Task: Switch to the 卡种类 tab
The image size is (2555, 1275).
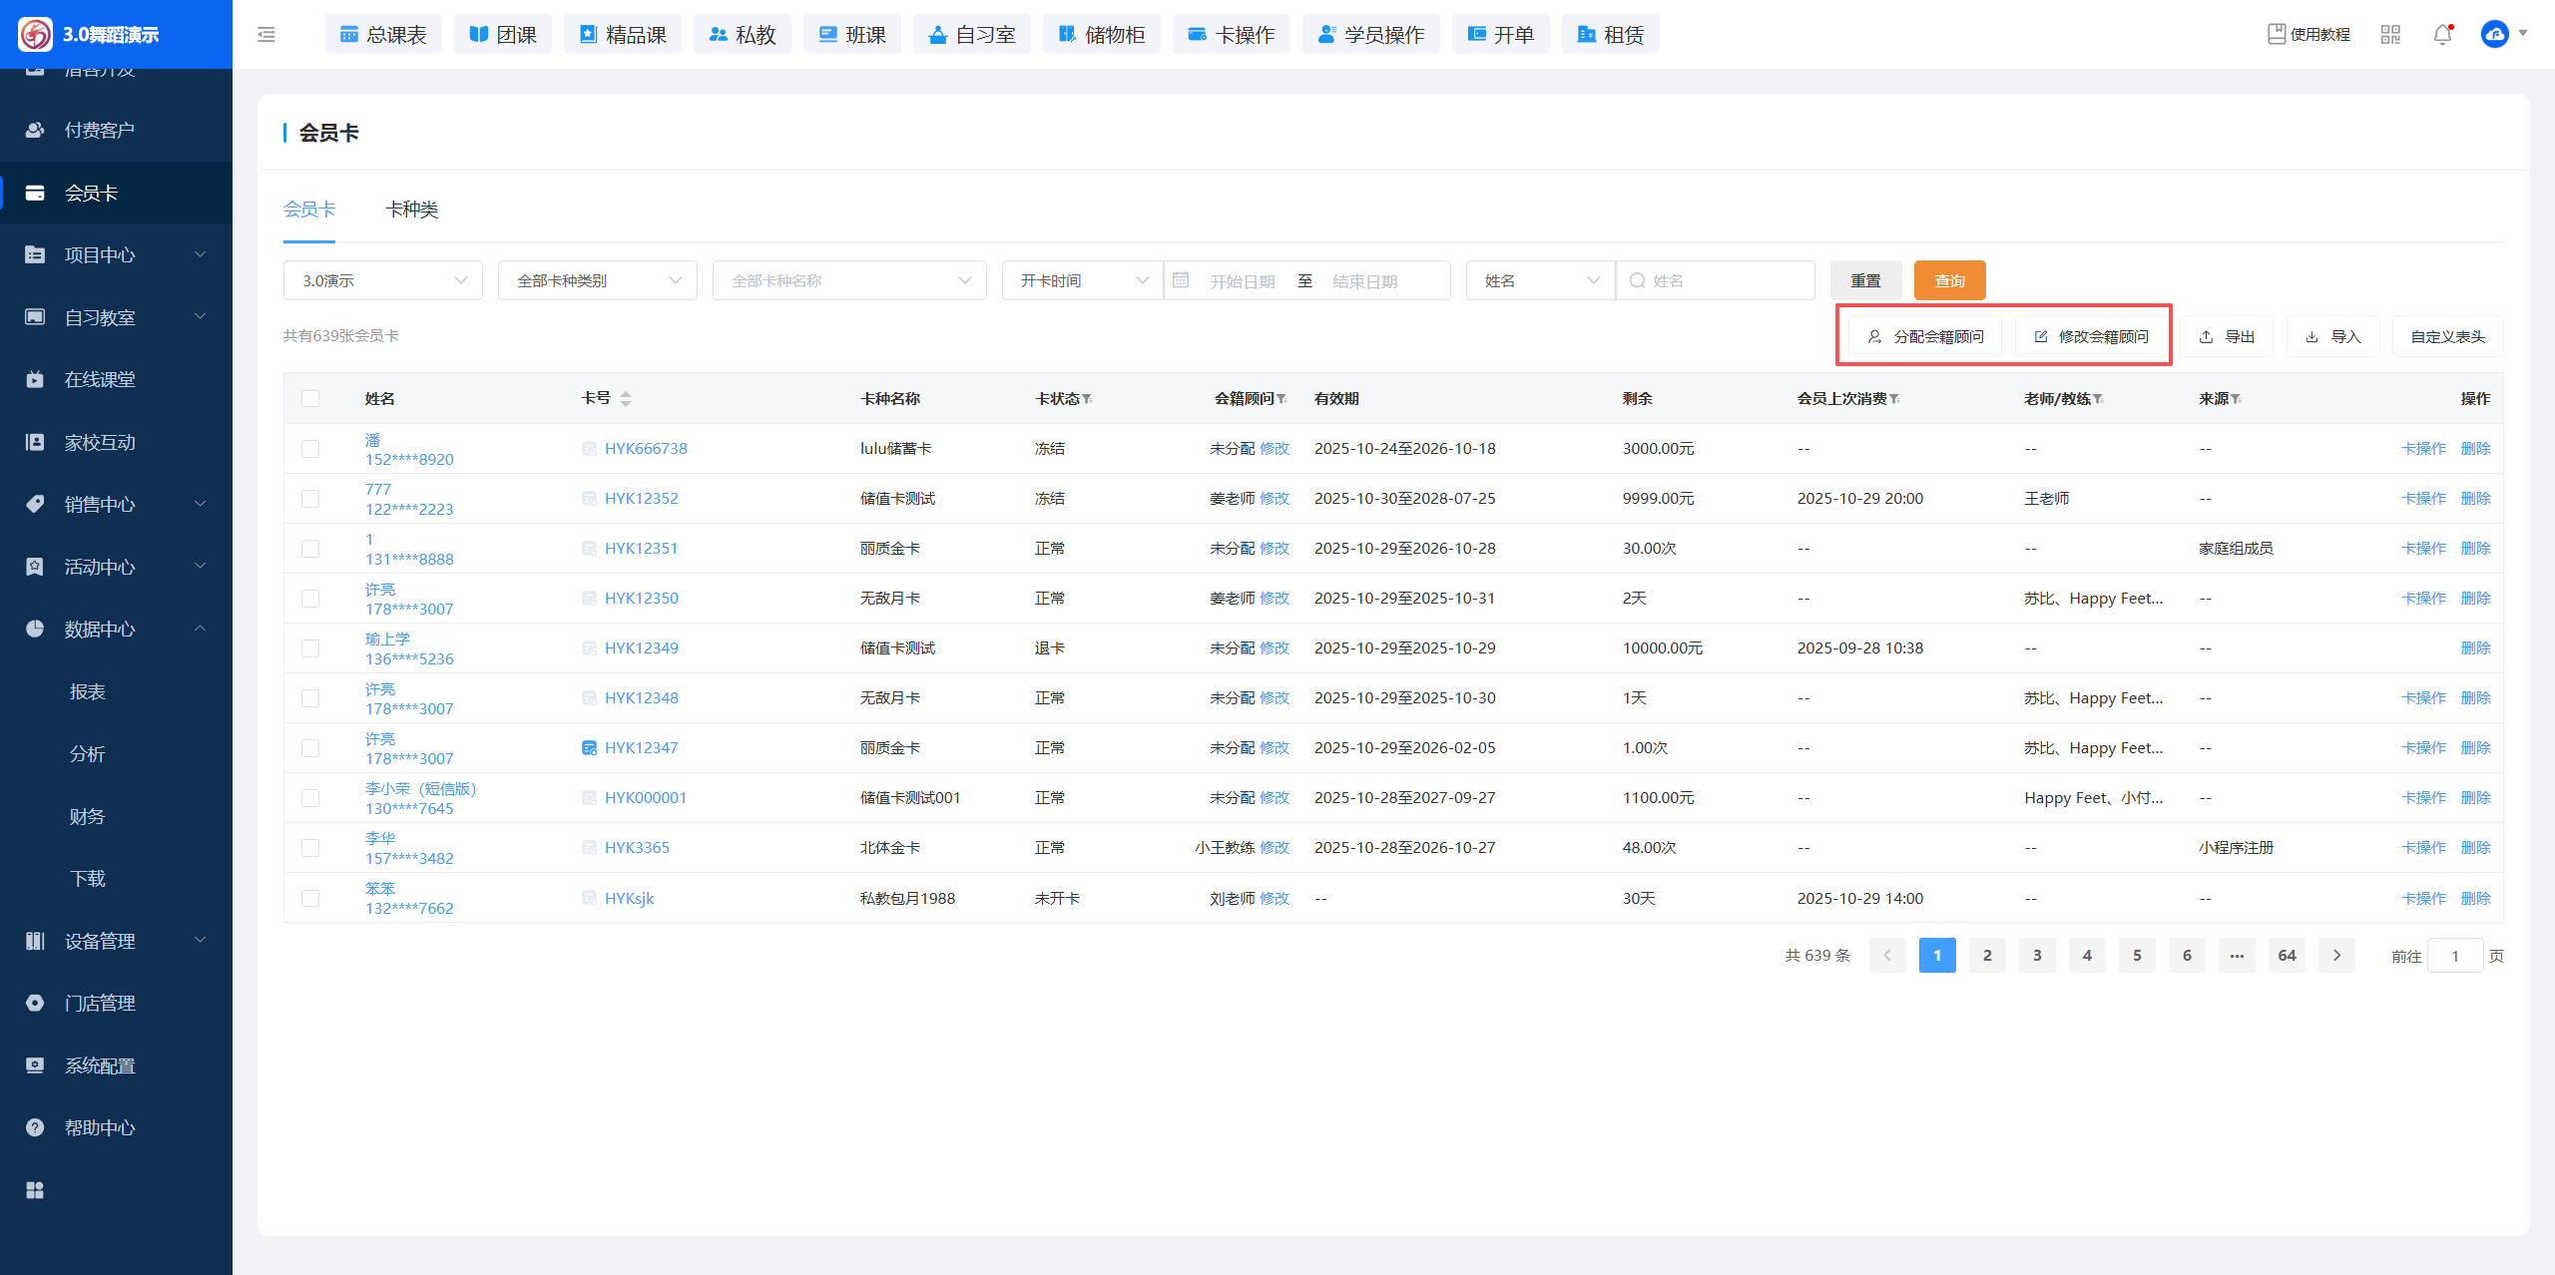Action: click(411, 210)
